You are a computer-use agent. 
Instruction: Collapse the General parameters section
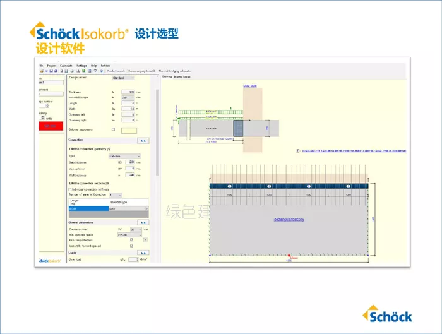pyautogui.click(x=143, y=222)
